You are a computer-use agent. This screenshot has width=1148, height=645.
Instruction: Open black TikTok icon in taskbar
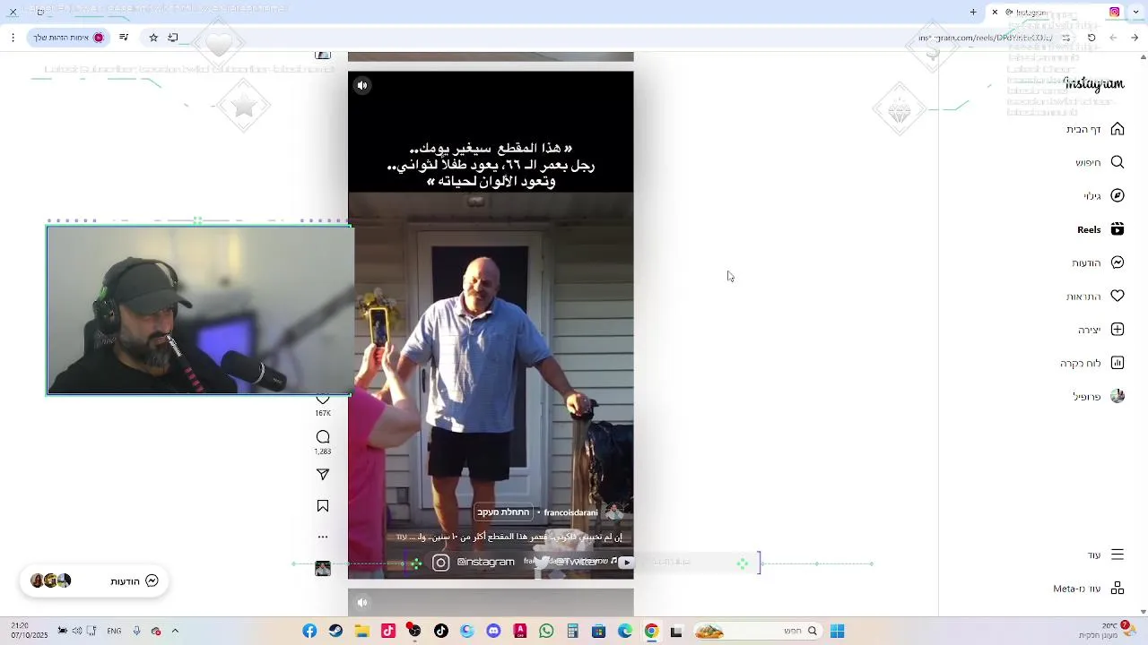tap(441, 632)
